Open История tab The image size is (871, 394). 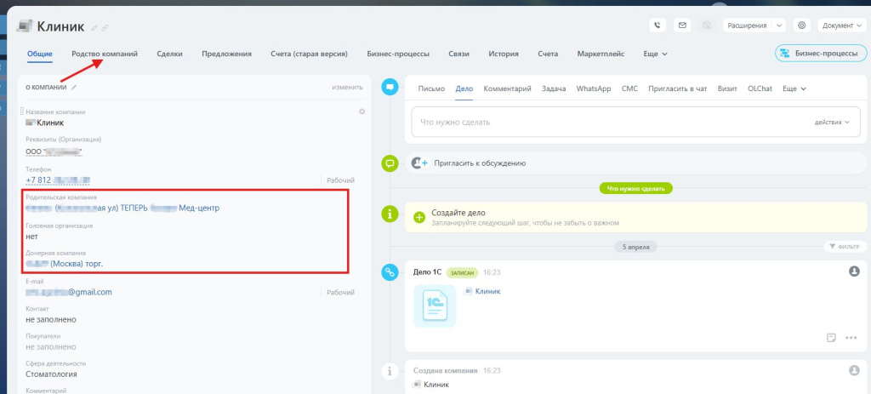504,54
